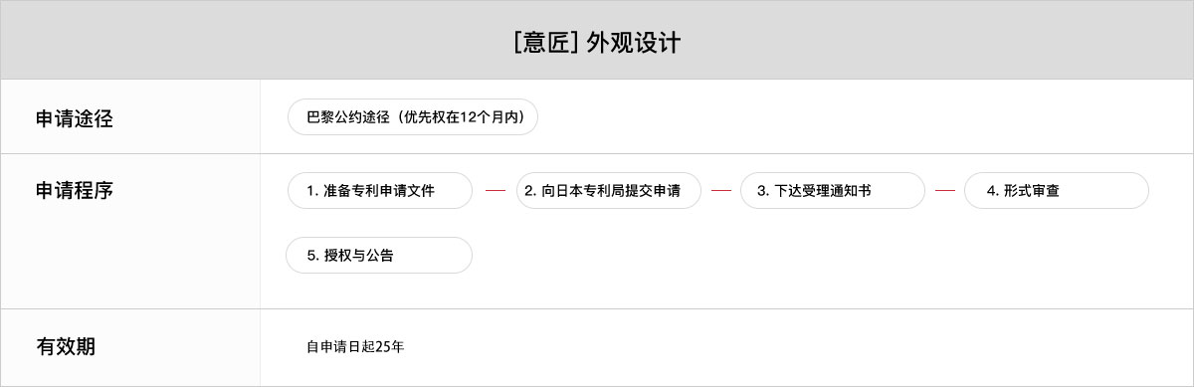Image resolution: width=1194 pixels, height=387 pixels.
Task: Click the dash connector between steps 2 and 3
Action: (721, 190)
